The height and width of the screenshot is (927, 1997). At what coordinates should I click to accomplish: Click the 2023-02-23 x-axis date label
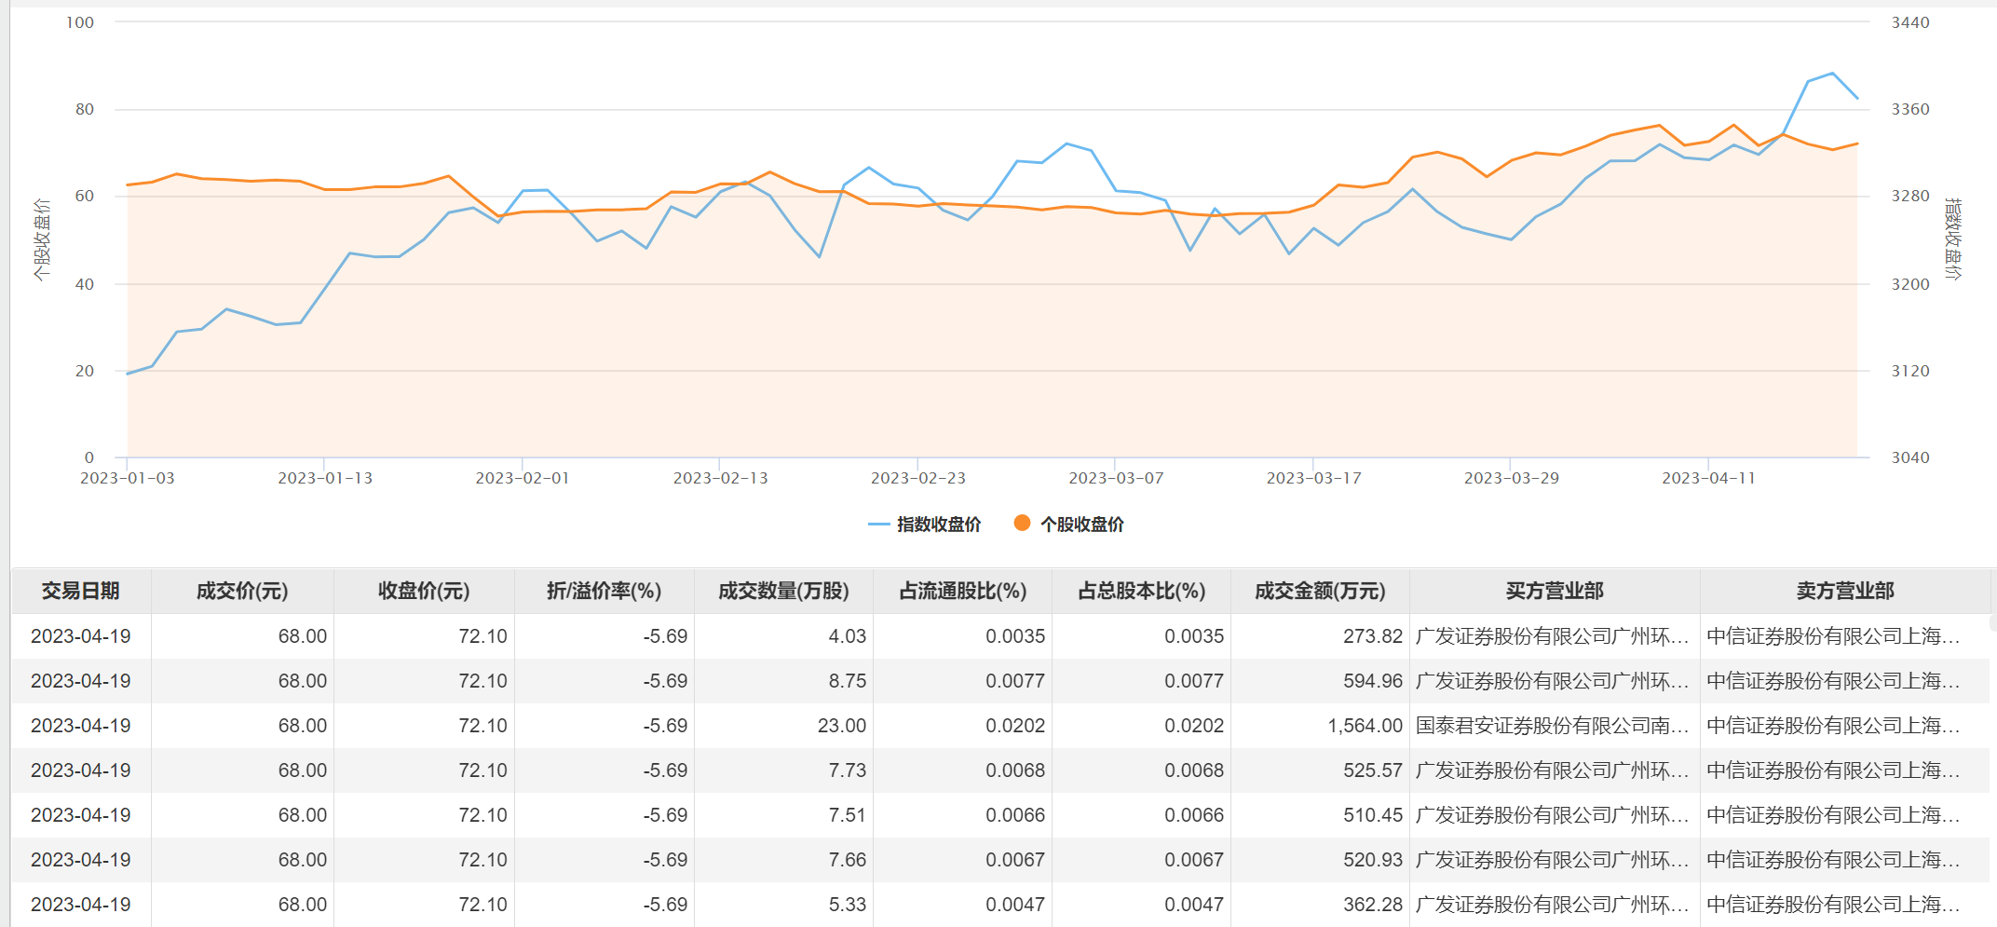coord(918,479)
